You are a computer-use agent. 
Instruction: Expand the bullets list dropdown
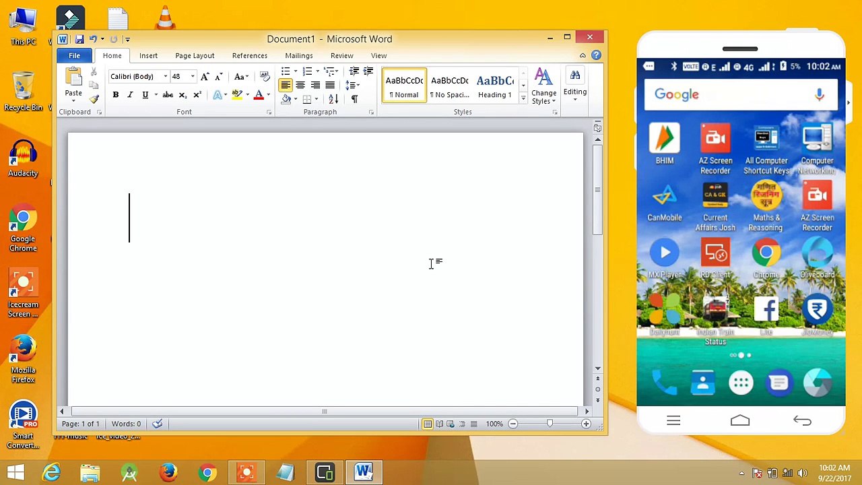tap(295, 71)
